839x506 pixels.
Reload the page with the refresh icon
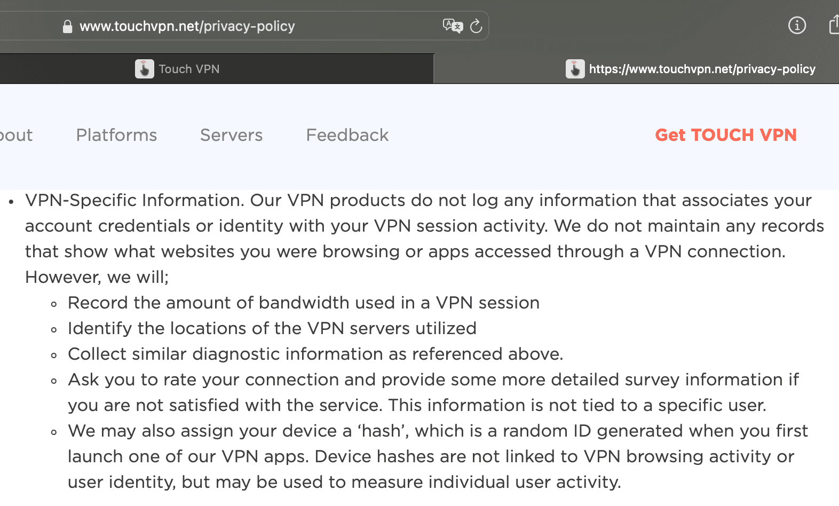coord(476,26)
